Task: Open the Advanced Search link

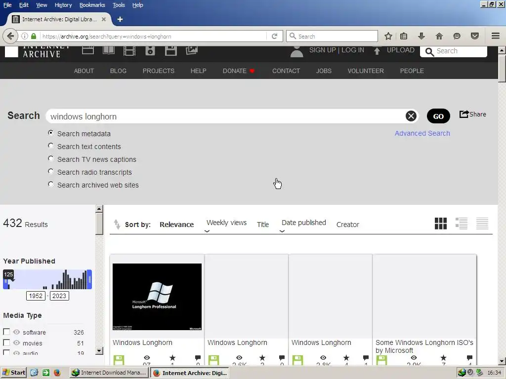Action: [x=422, y=133]
